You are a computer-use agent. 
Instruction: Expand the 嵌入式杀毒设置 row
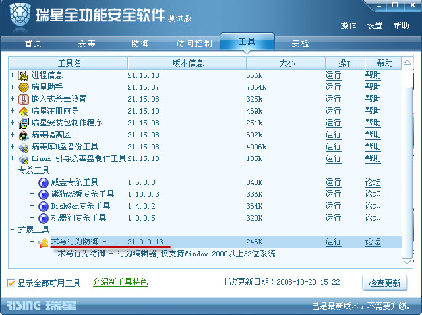pyautogui.click(x=12, y=98)
